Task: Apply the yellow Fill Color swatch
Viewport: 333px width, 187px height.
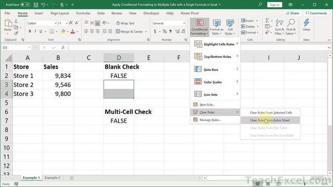Action: point(63,32)
